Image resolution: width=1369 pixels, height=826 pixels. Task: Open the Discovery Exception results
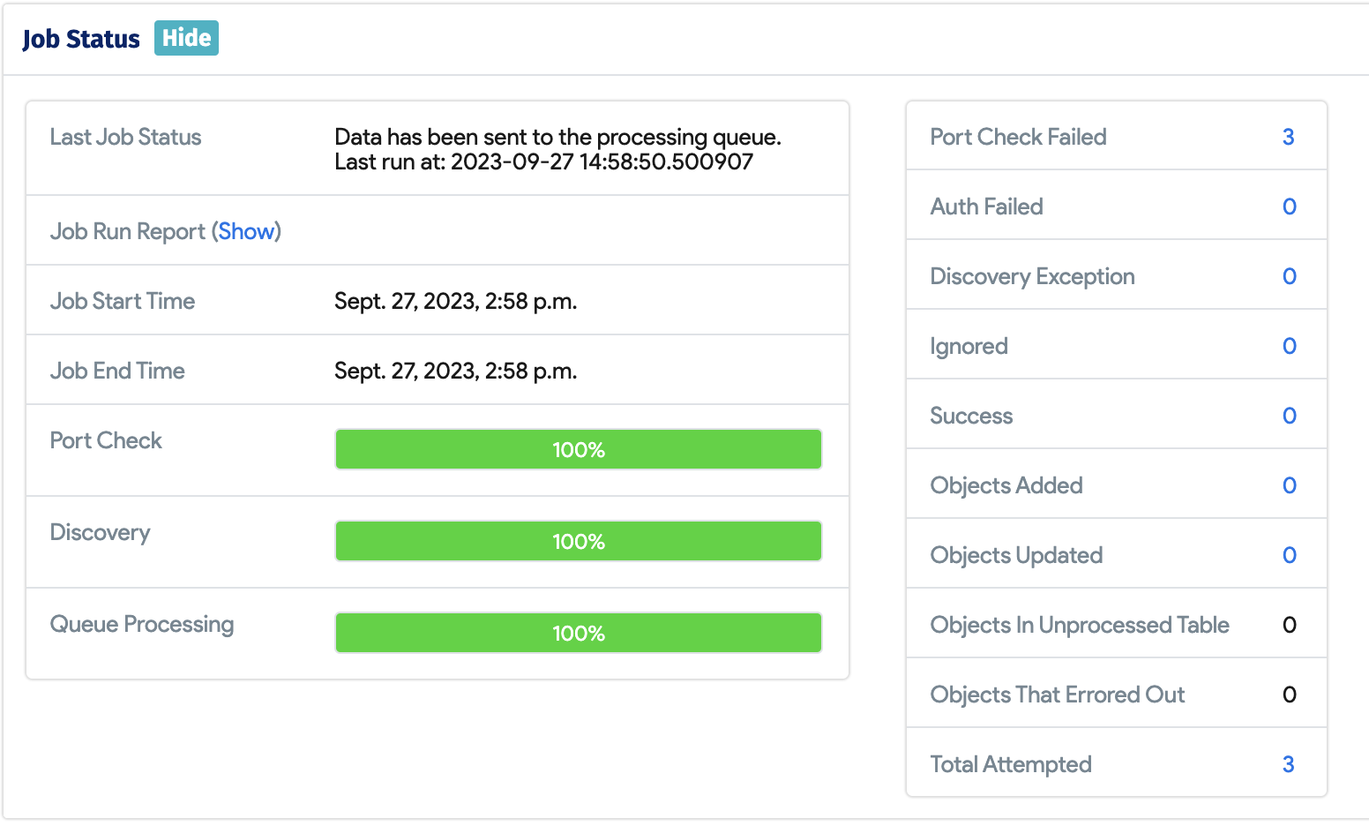(1289, 276)
